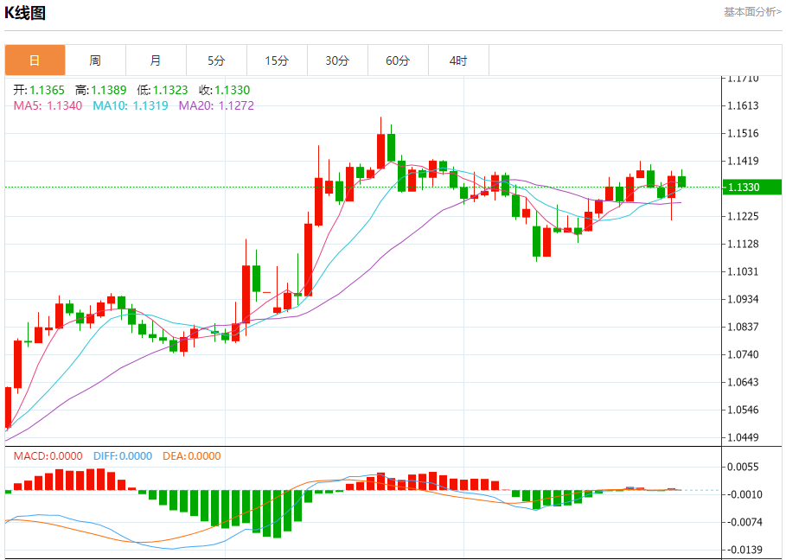Open the 基本面分析> link
The height and width of the screenshot is (560, 786).
coord(752,12)
